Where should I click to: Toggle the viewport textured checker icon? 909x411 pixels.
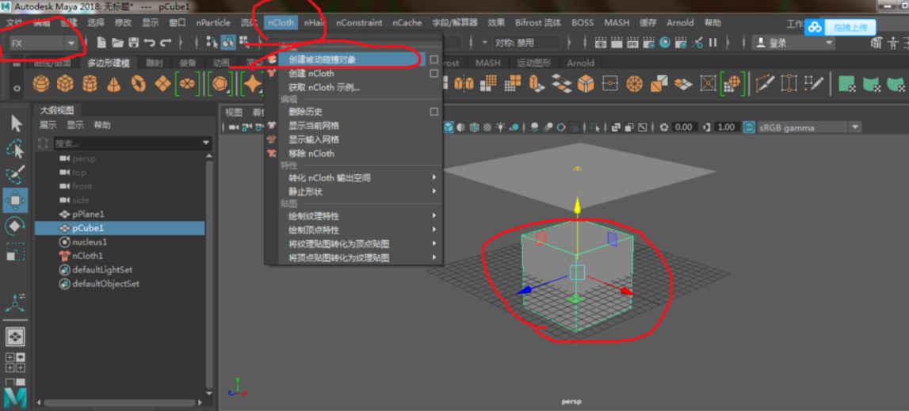click(x=487, y=127)
